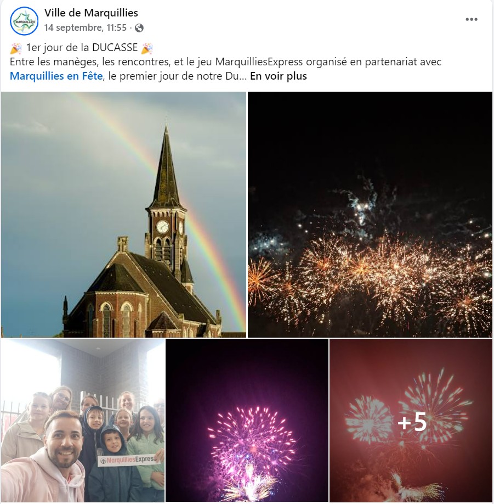Open the post options three-dot menu
This screenshot has height=504, width=494.
[x=471, y=19]
